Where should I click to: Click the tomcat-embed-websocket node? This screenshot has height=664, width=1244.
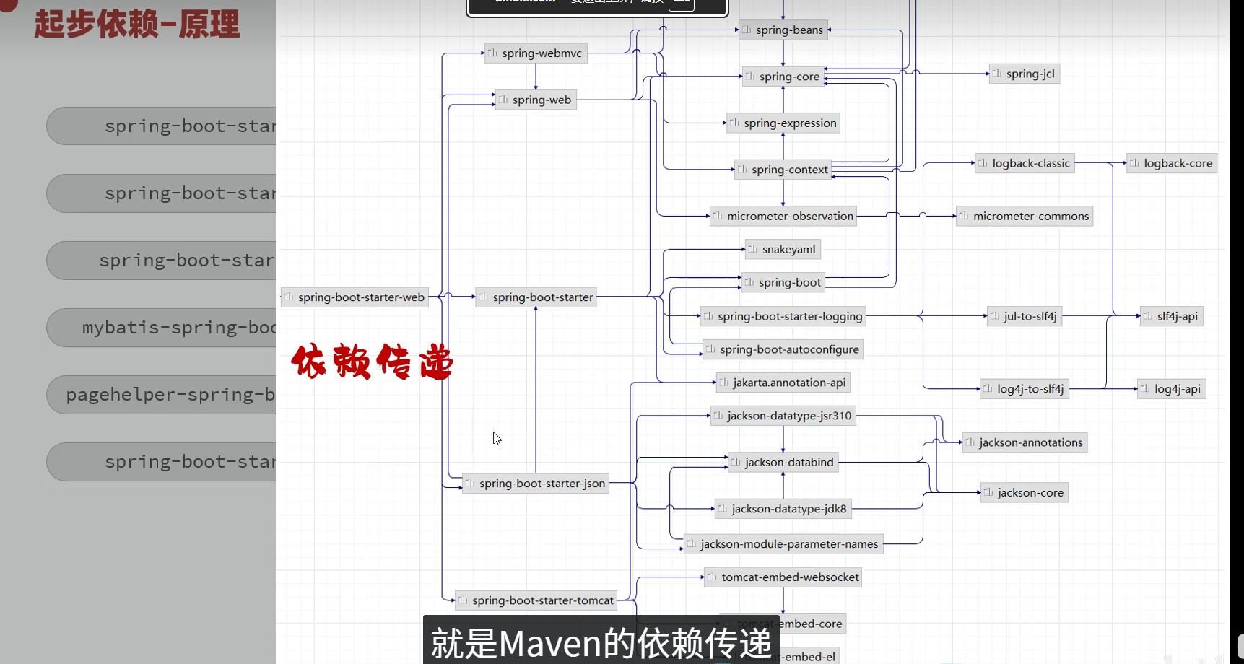click(783, 577)
